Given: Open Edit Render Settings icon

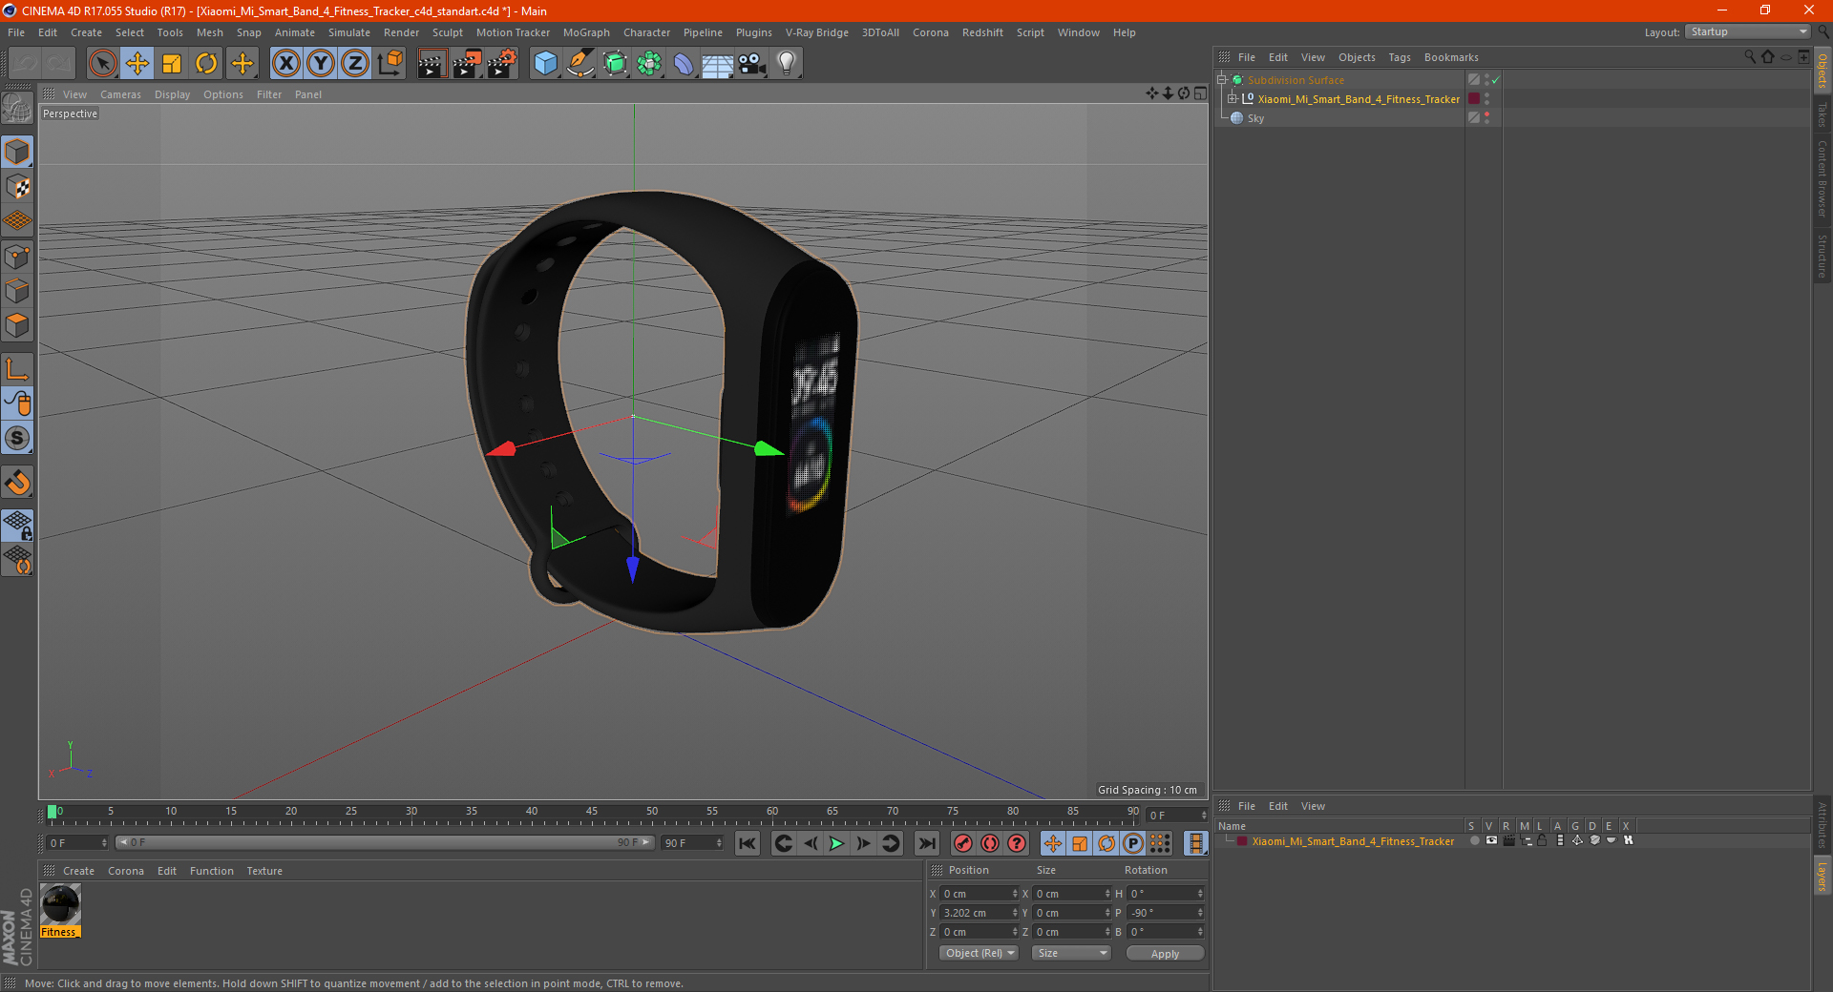Looking at the screenshot, I should [502, 64].
